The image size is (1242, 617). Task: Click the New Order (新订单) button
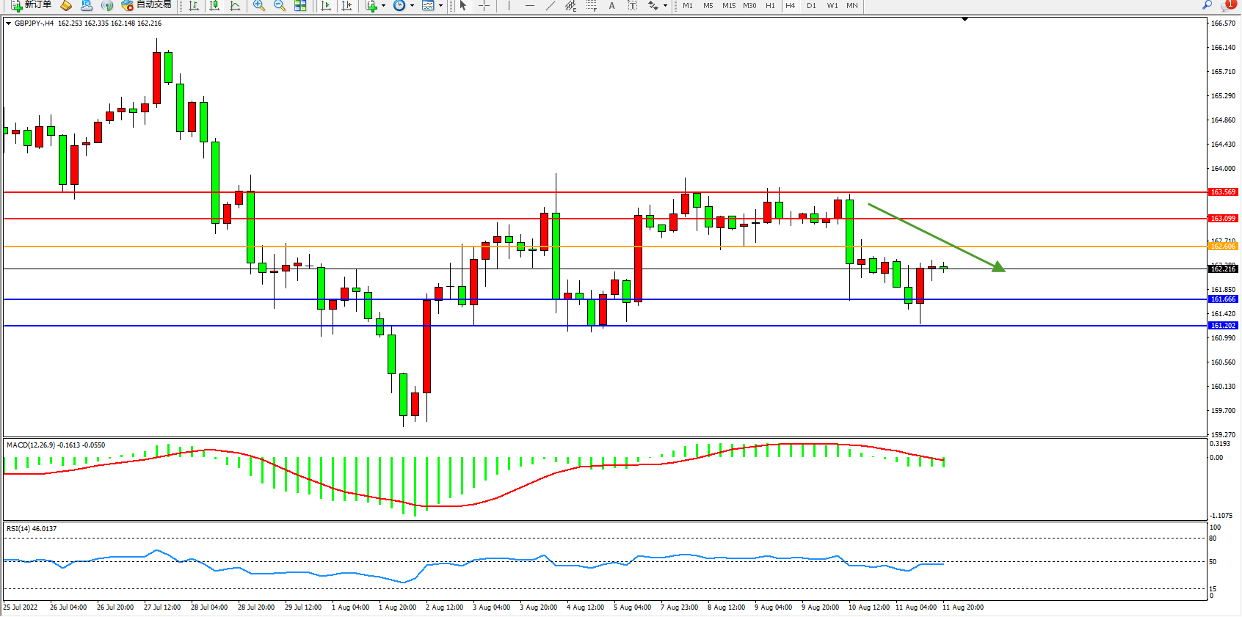pyautogui.click(x=31, y=5)
